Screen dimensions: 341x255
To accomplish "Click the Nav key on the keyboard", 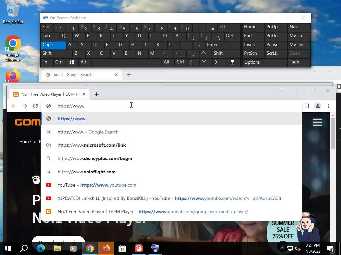I will pos(299,27).
